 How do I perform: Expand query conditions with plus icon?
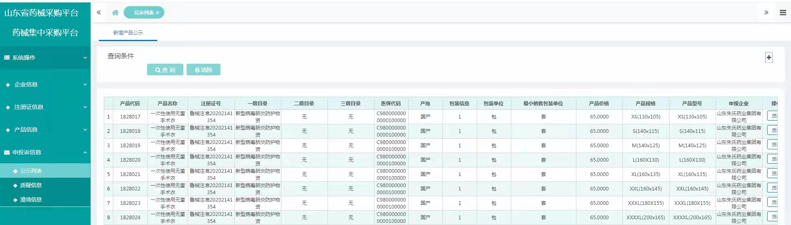point(769,58)
